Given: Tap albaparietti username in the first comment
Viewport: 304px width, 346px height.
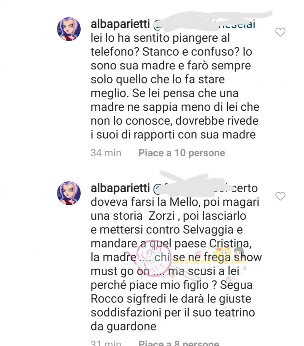Looking at the screenshot, I should pyautogui.click(x=120, y=25).
